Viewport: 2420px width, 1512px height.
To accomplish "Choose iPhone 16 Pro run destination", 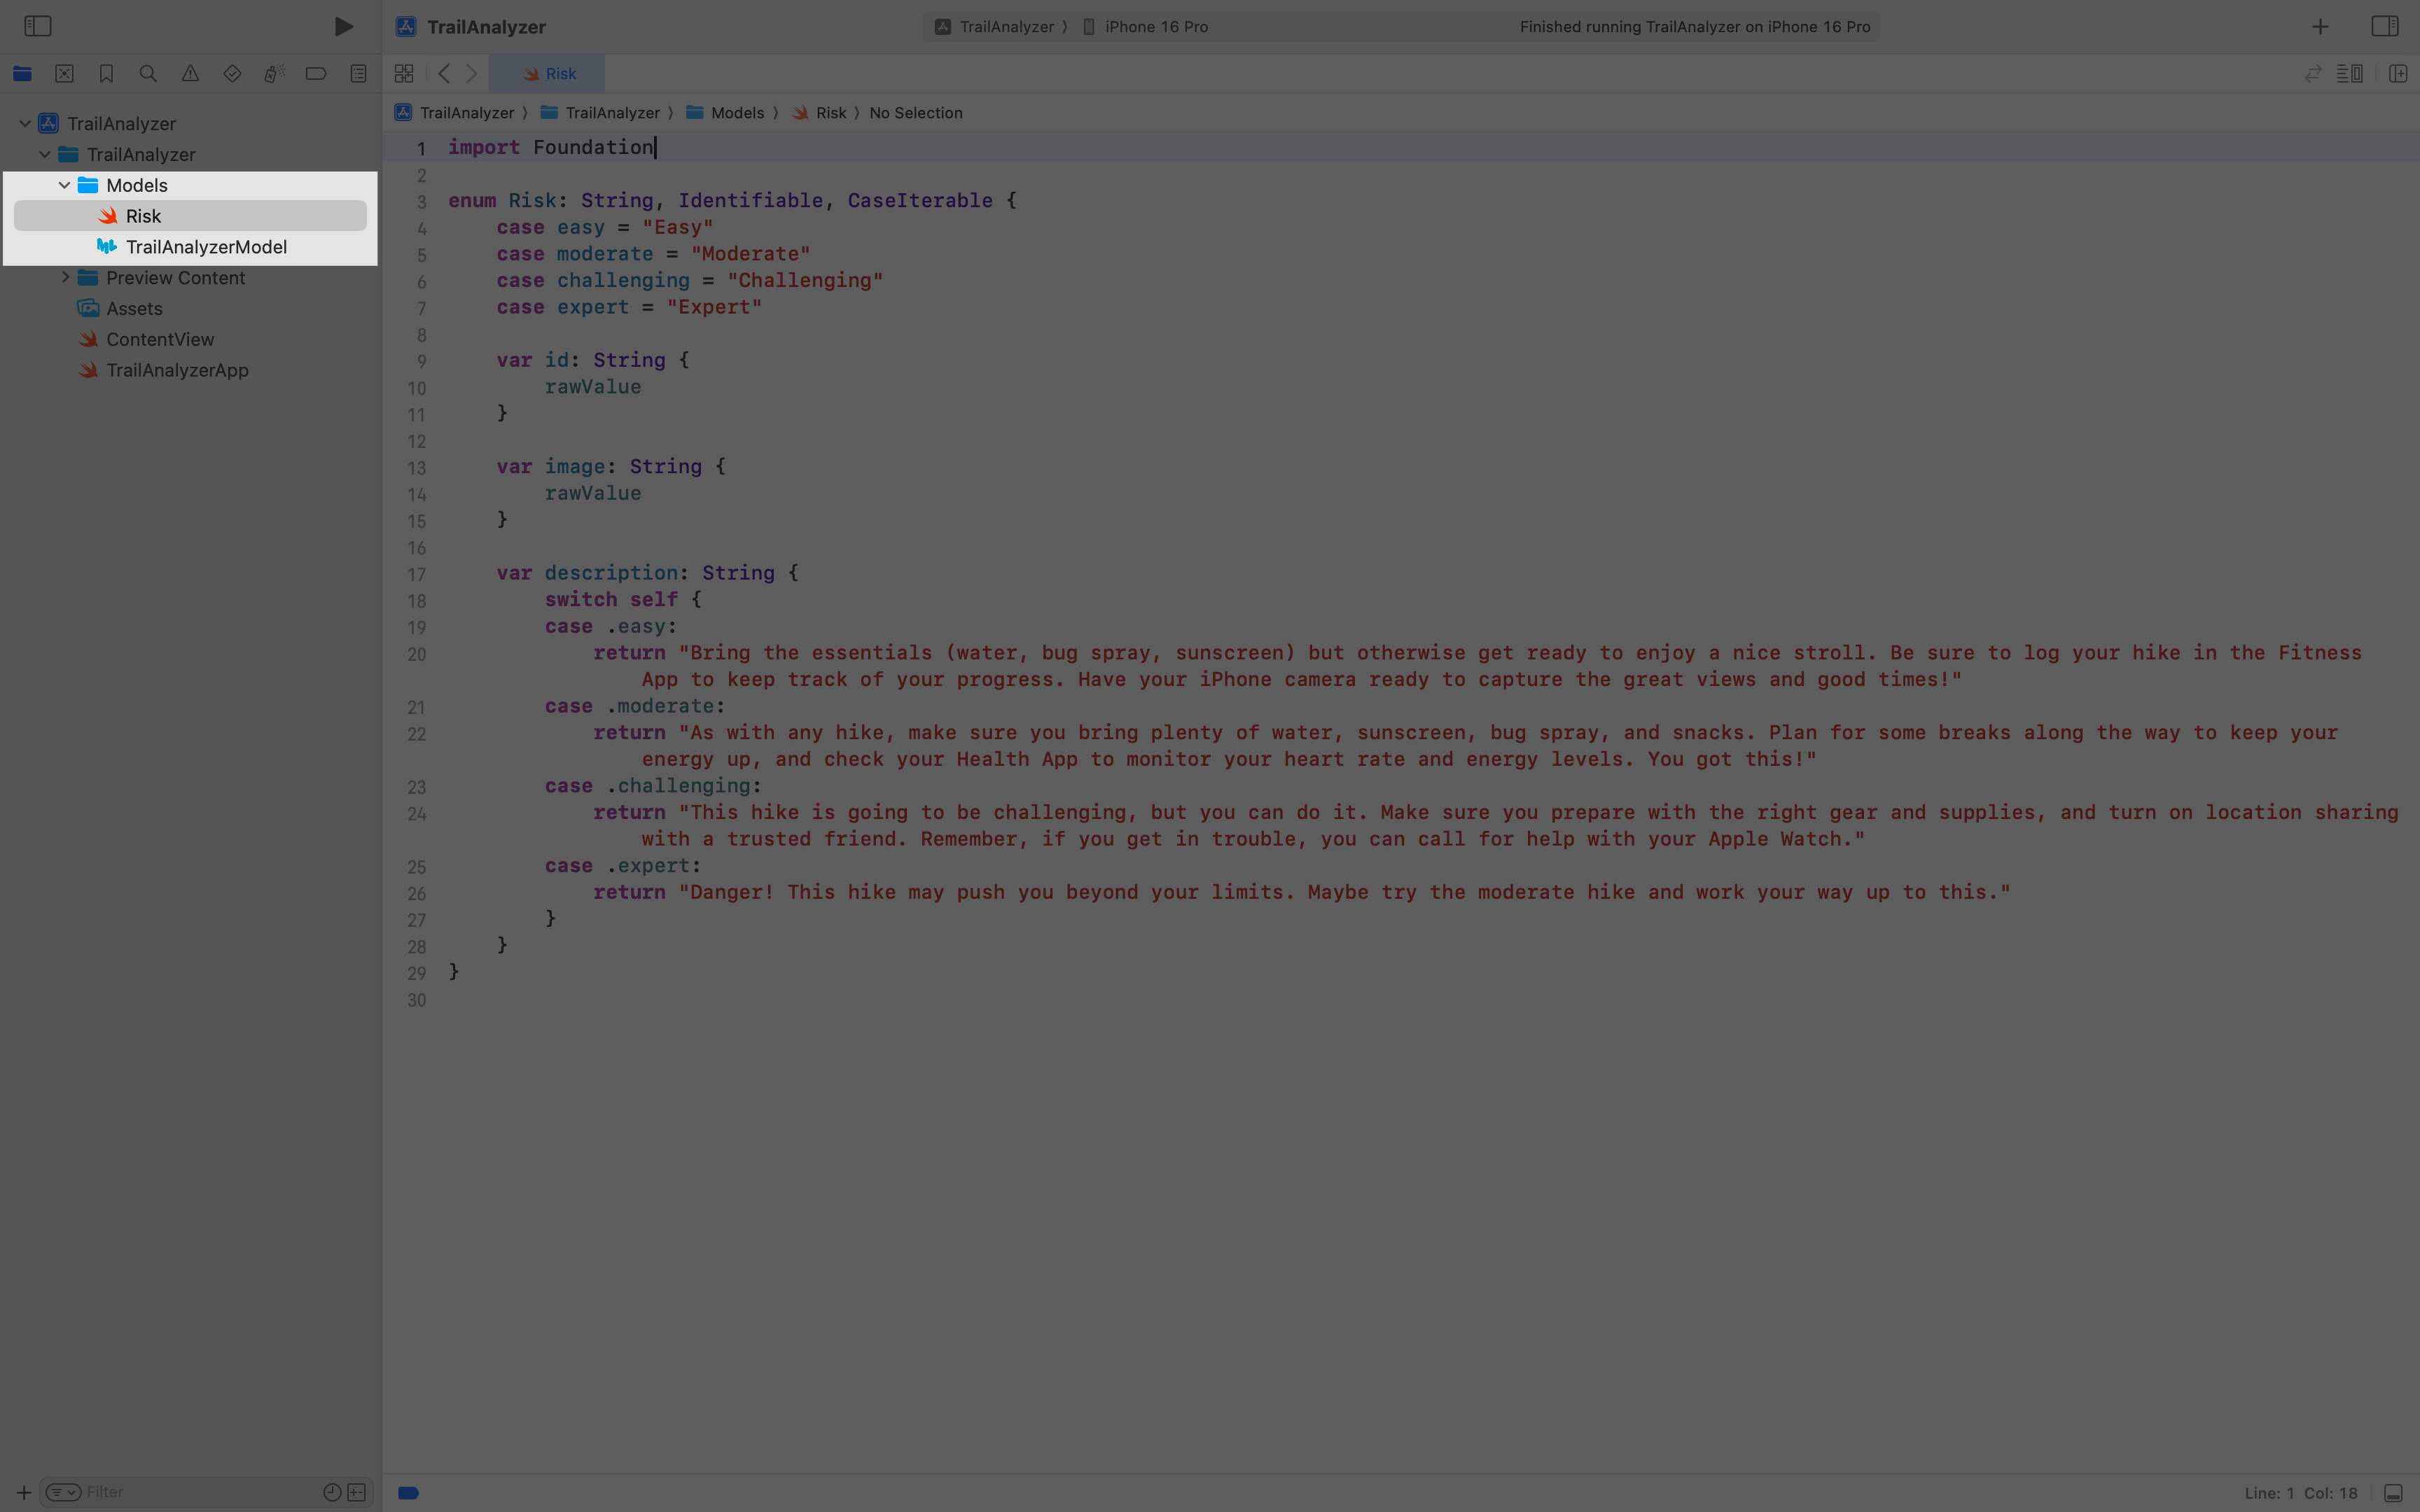I will tap(1155, 26).
